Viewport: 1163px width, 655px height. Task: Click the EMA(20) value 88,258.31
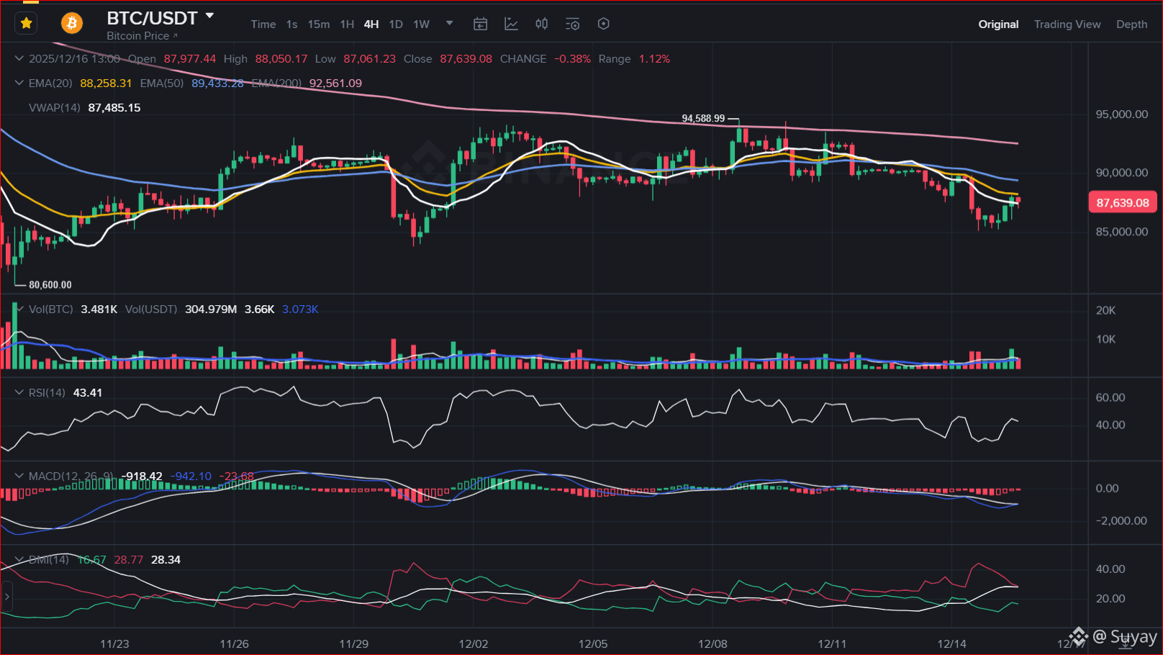106,83
